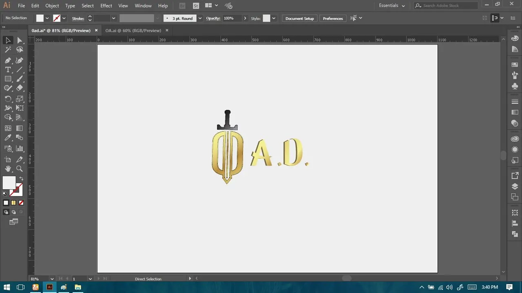This screenshot has width=522, height=293.
Task: Select the Scale tool
Action: [x=20, y=99]
